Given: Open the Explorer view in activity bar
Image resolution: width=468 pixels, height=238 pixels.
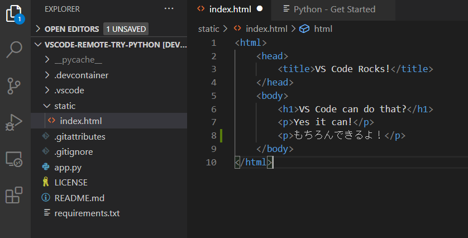Looking at the screenshot, I should [x=15, y=14].
